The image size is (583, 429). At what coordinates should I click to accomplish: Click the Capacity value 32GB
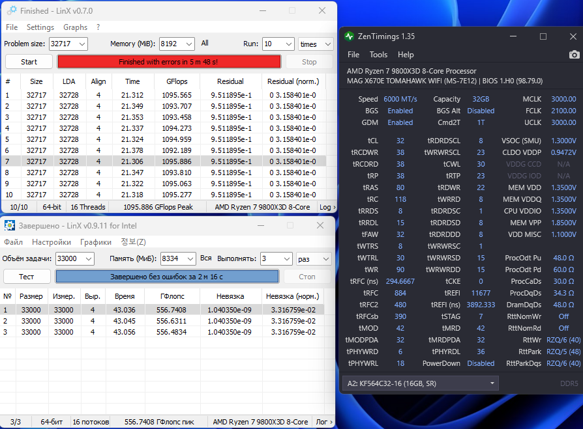pos(481,99)
